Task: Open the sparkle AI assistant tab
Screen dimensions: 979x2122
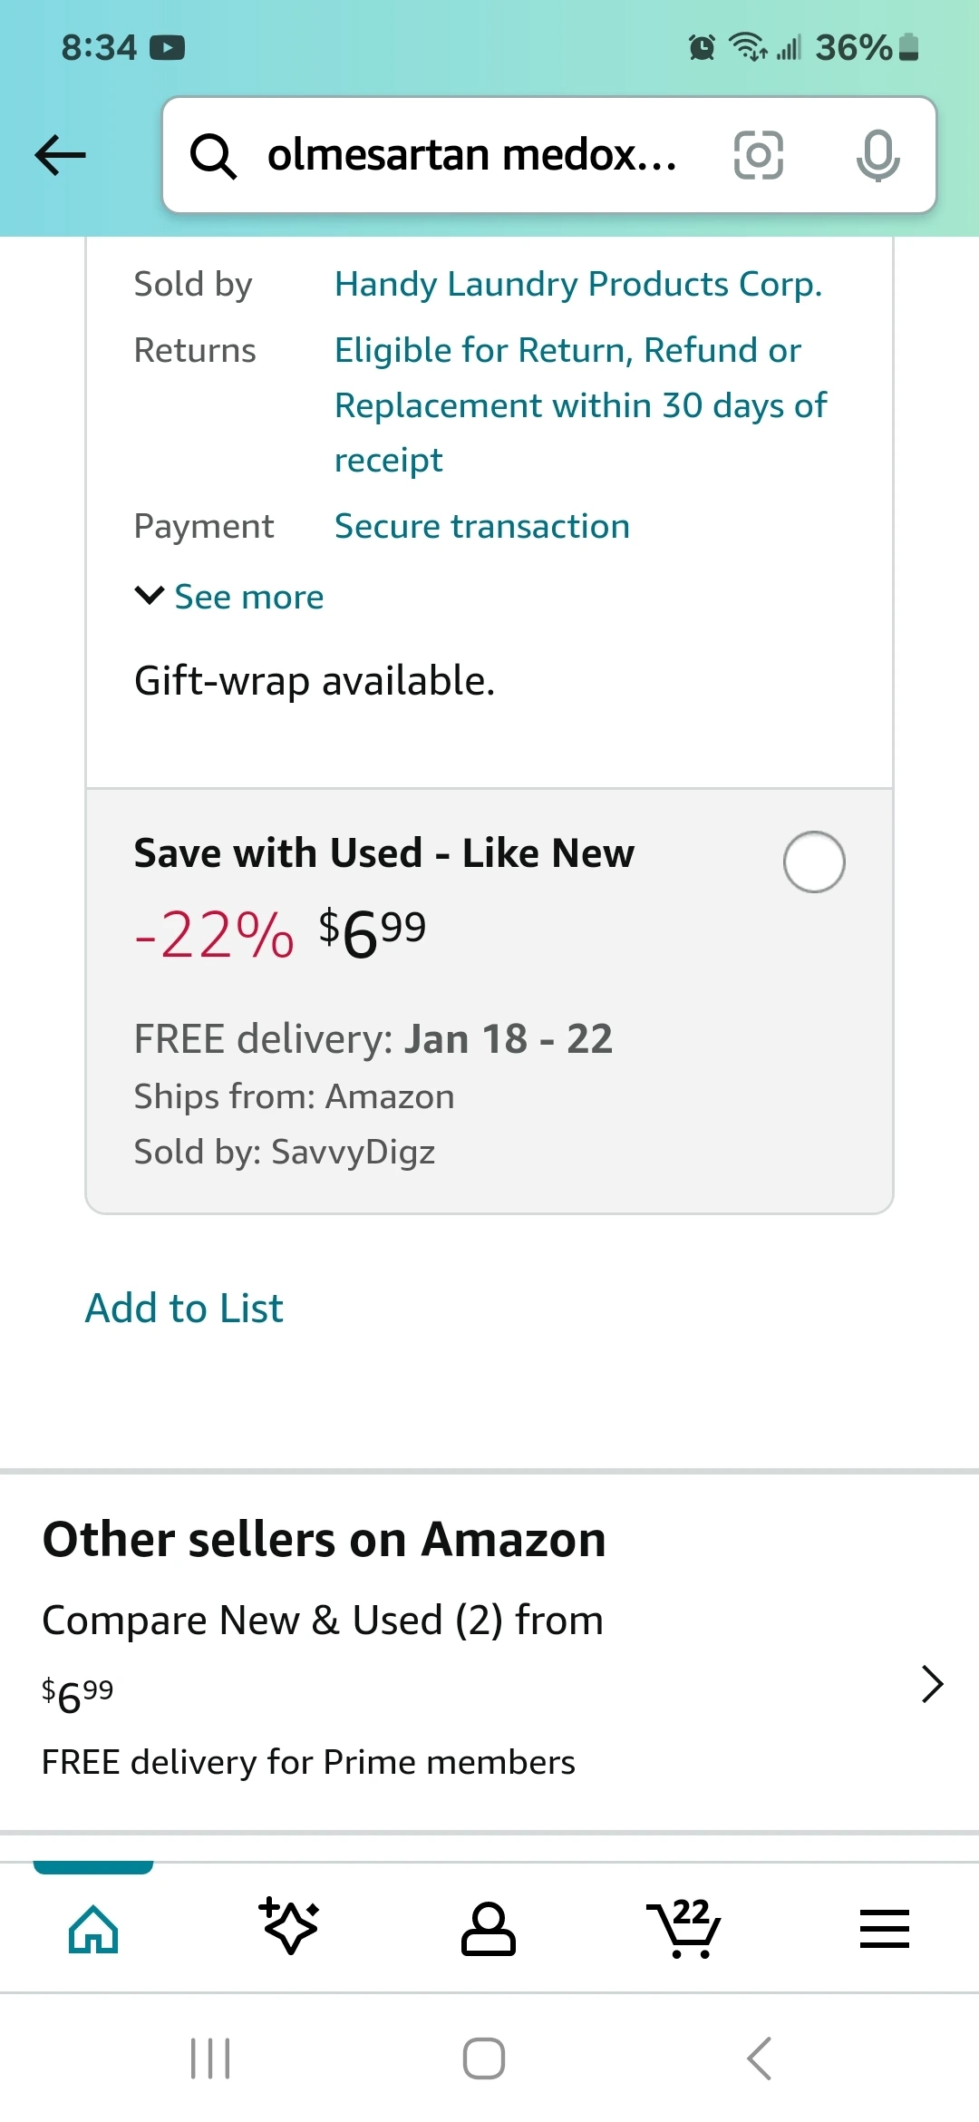Action: (290, 1925)
